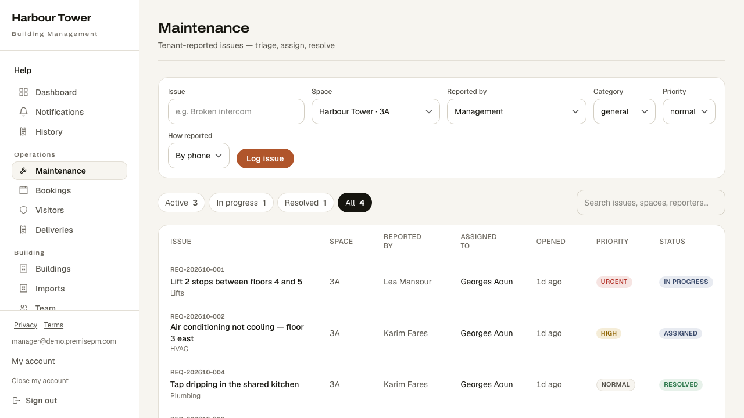This screenshot has width=744, height=418.
Task: Click Close my account
Action: click(x=40, y=381)
